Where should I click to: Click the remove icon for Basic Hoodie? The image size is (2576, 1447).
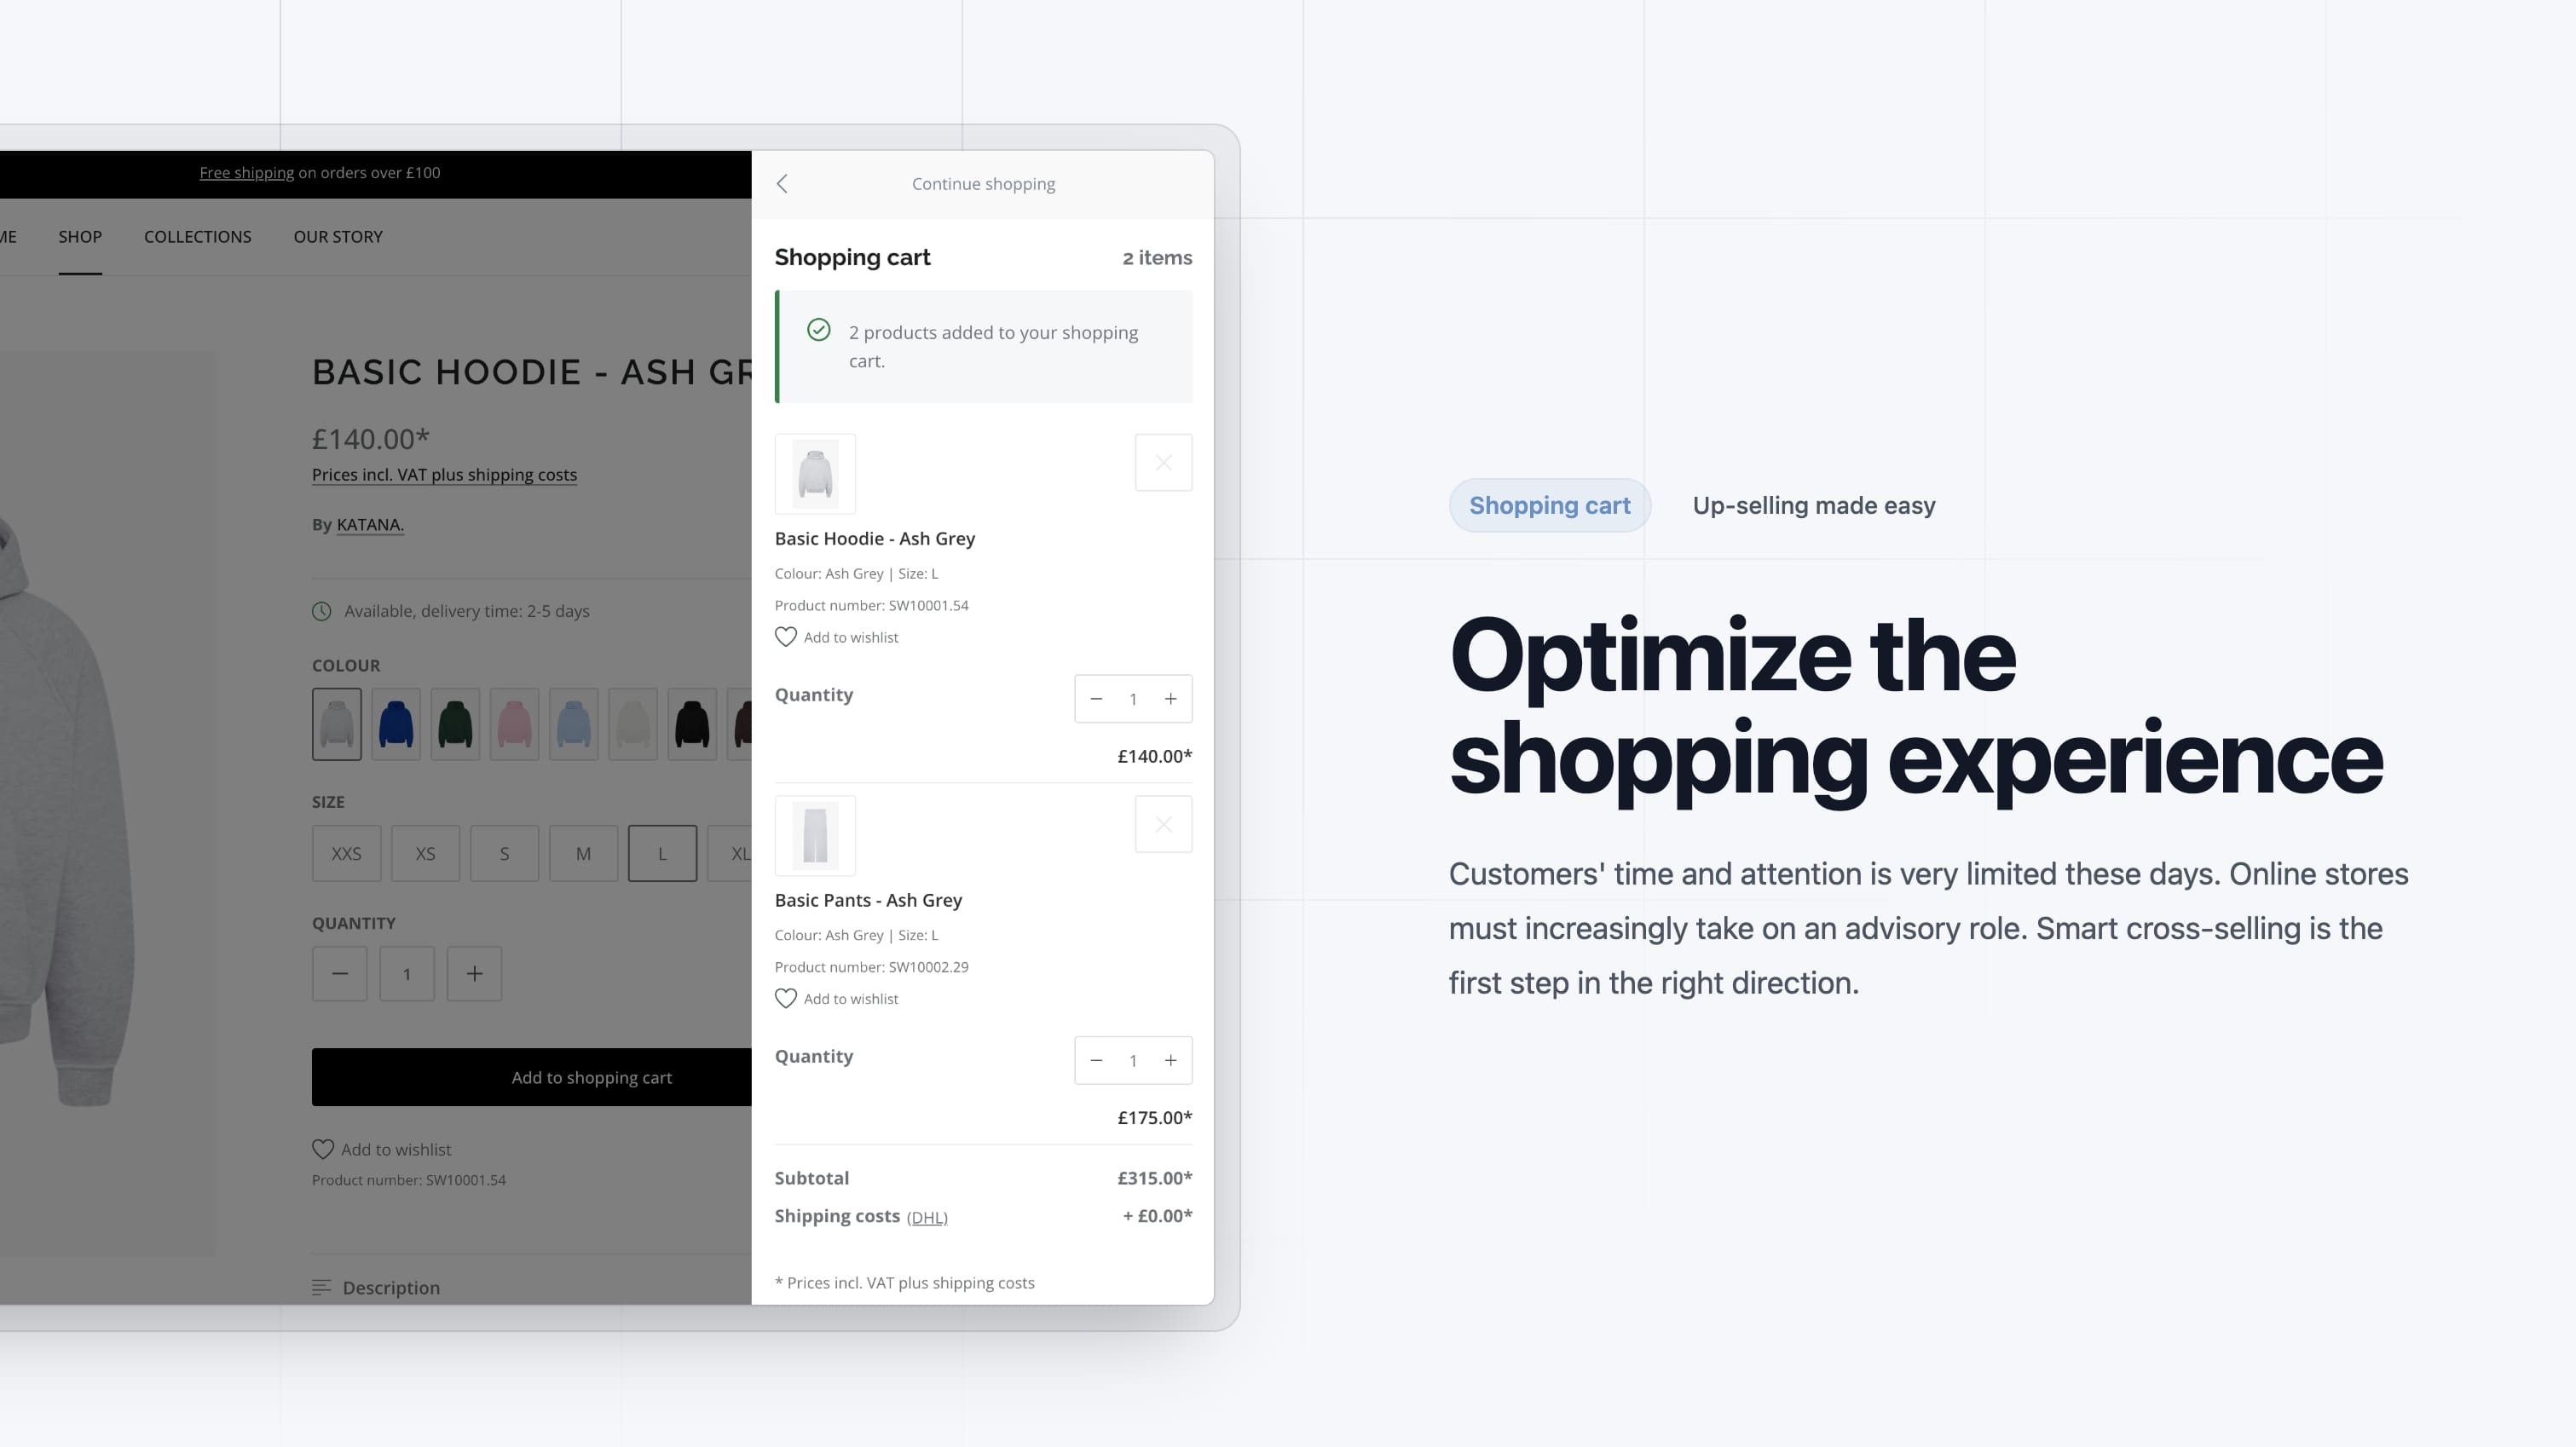click(x=1163, y=462)
